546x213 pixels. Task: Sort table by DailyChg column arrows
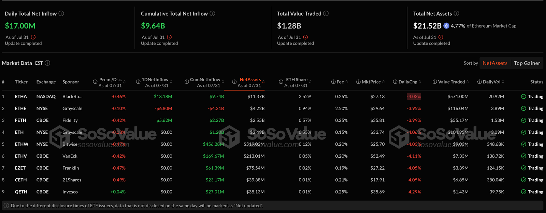tap(420, 82)
